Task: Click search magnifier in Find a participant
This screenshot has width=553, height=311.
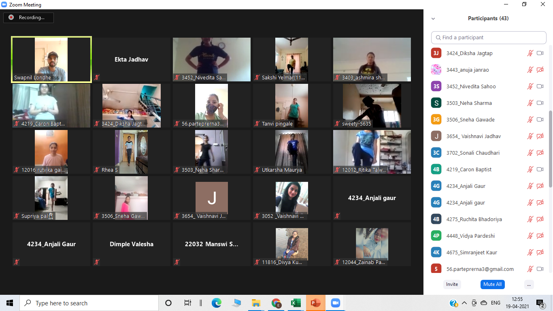Action: 438,38
